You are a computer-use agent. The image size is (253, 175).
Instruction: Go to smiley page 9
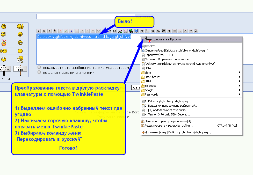click(x=9, y=79)
